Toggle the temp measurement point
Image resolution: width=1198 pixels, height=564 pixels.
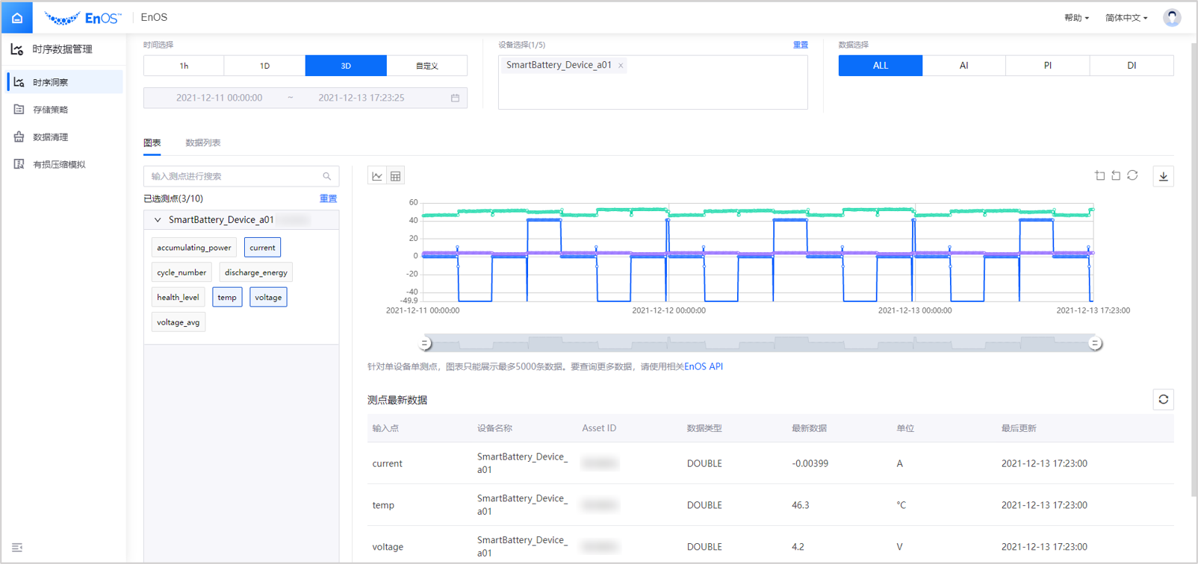coord(227,298)
